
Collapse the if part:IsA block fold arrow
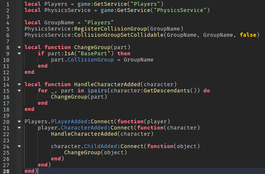(19, 54)
